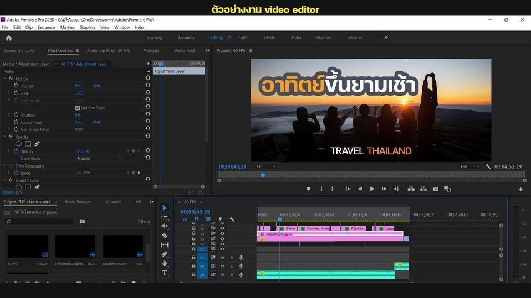This screenshot has height=298, width=531.
Task: Create ellipse mask for Opacity
Action: [19, 144]
